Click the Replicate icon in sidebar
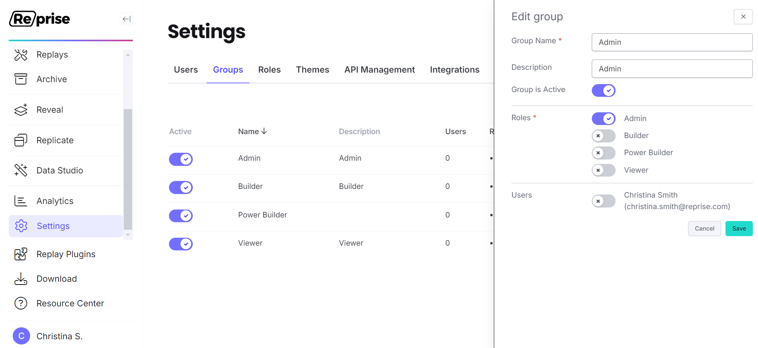Viewport: 758px width, 348px height. tap(21, 140)
